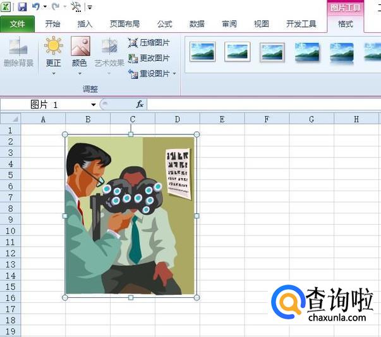
Task: Switch to the 开始 (Home) tab
Action: [x=52, y=24]
